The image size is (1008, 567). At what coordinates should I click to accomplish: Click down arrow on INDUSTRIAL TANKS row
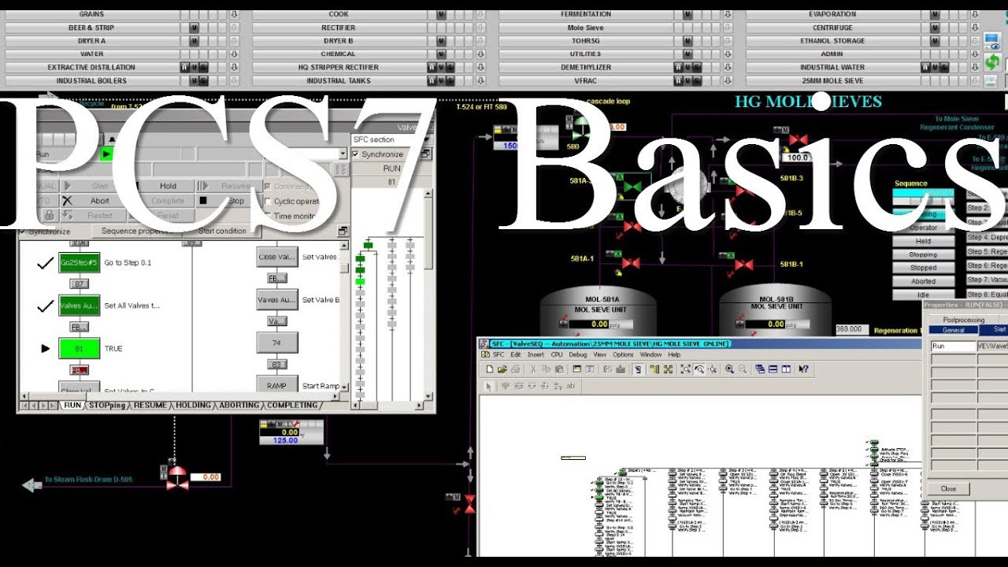coord(480,80)
